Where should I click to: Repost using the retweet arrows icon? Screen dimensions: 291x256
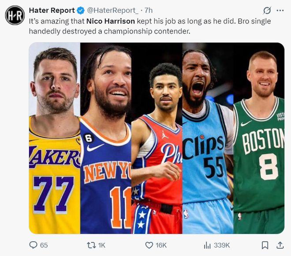tap(90, 245)
